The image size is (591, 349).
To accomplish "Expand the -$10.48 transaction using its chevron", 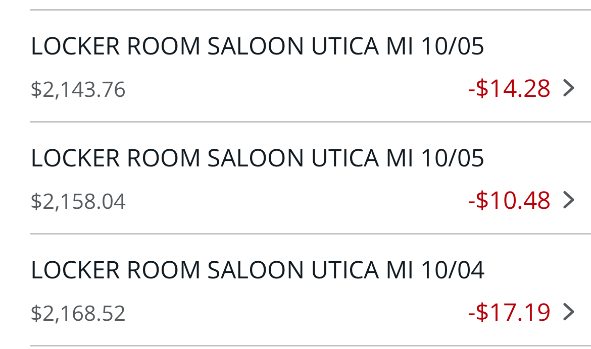I will click(x=569, y=200).
